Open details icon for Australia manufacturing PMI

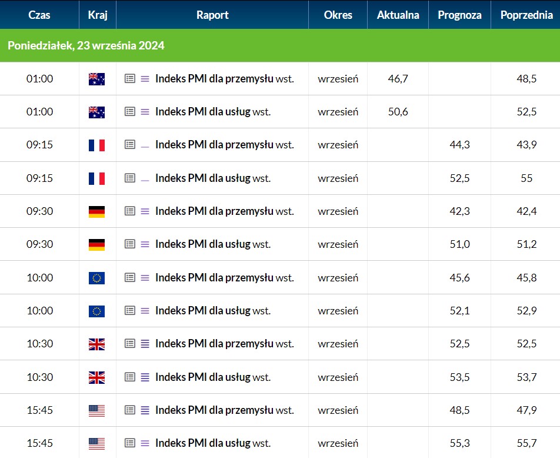pos(130,78)
